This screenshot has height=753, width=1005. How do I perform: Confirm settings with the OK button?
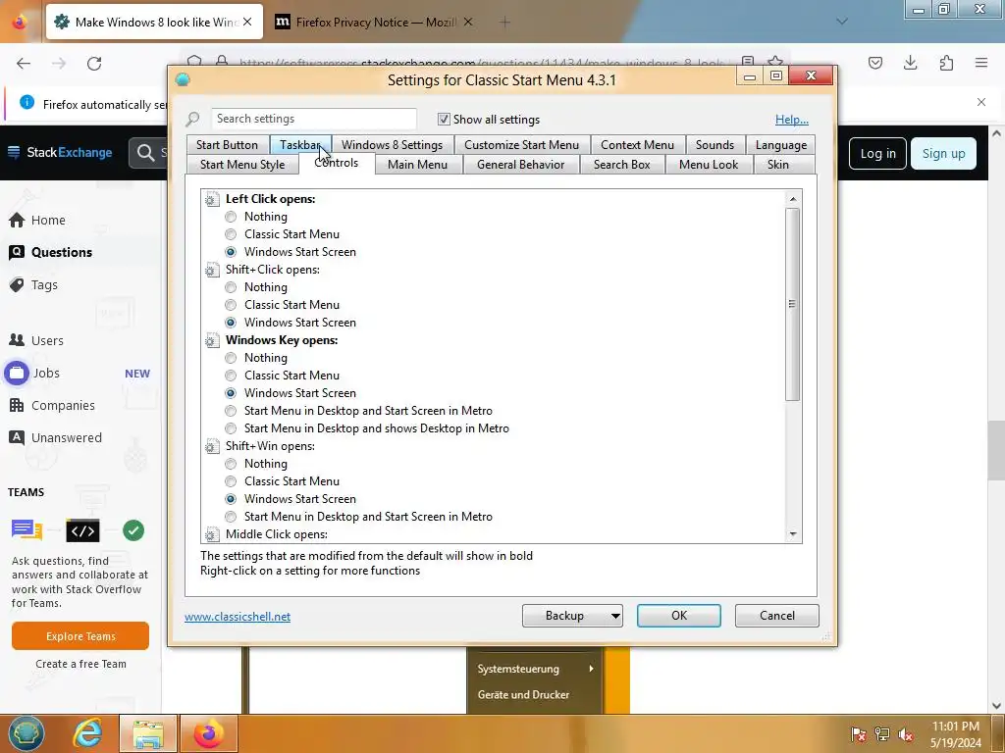point(679,616)
